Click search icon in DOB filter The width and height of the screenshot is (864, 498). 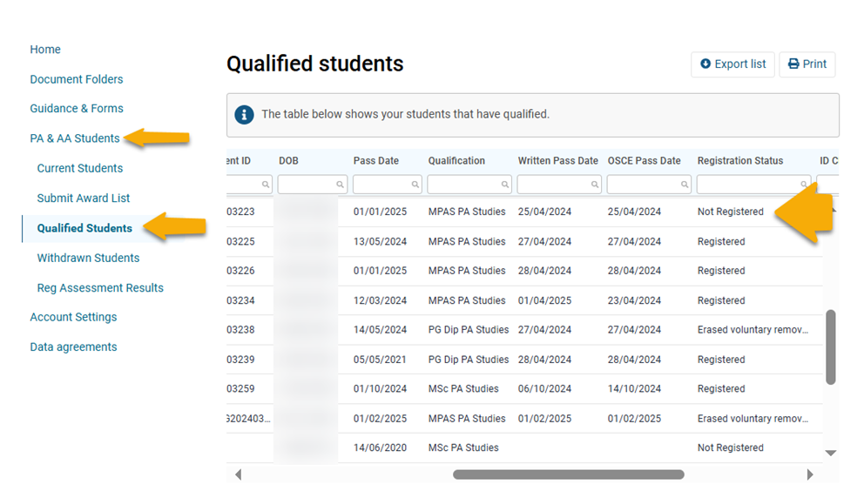click(x=340, y=185)
